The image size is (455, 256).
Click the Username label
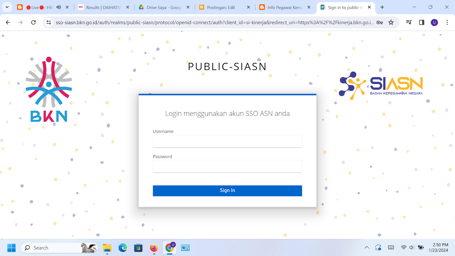(163, 131)
